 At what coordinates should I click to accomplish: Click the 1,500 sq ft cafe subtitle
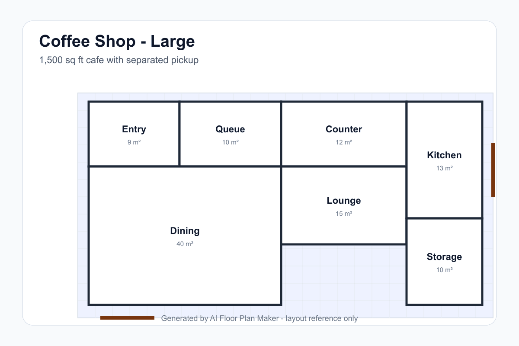coord(119,60)
